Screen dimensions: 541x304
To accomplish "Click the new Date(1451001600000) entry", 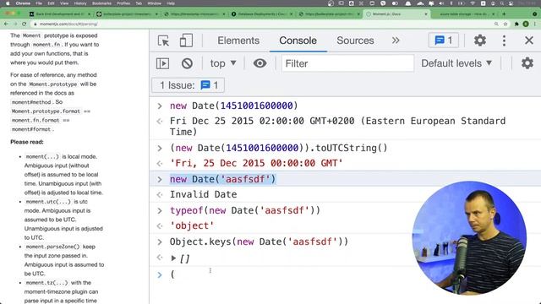I will point(233,106).
